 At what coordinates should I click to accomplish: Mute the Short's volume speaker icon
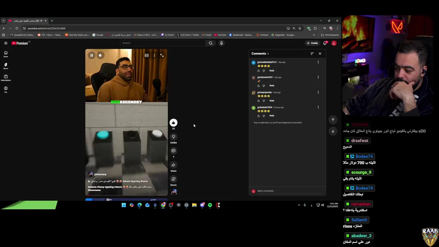click(100, 55)
